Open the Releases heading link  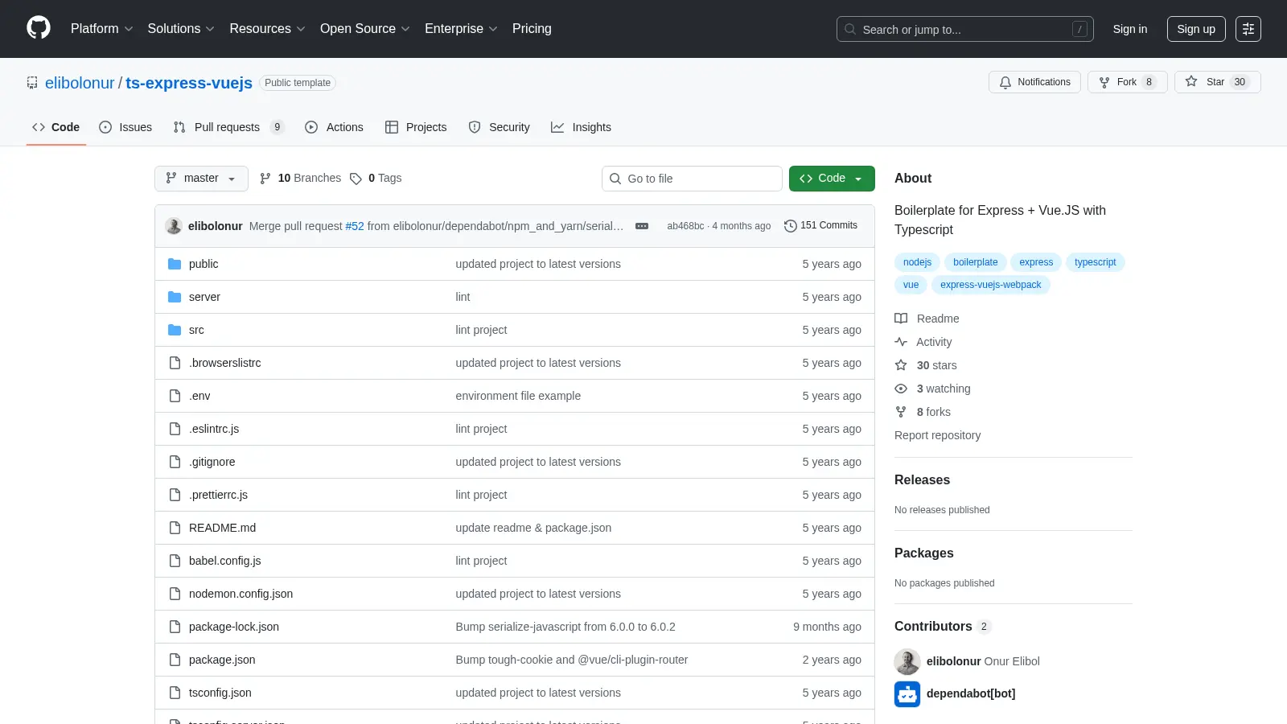click(922, 480)
